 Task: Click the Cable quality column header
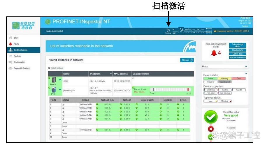(x=147, y=100)
